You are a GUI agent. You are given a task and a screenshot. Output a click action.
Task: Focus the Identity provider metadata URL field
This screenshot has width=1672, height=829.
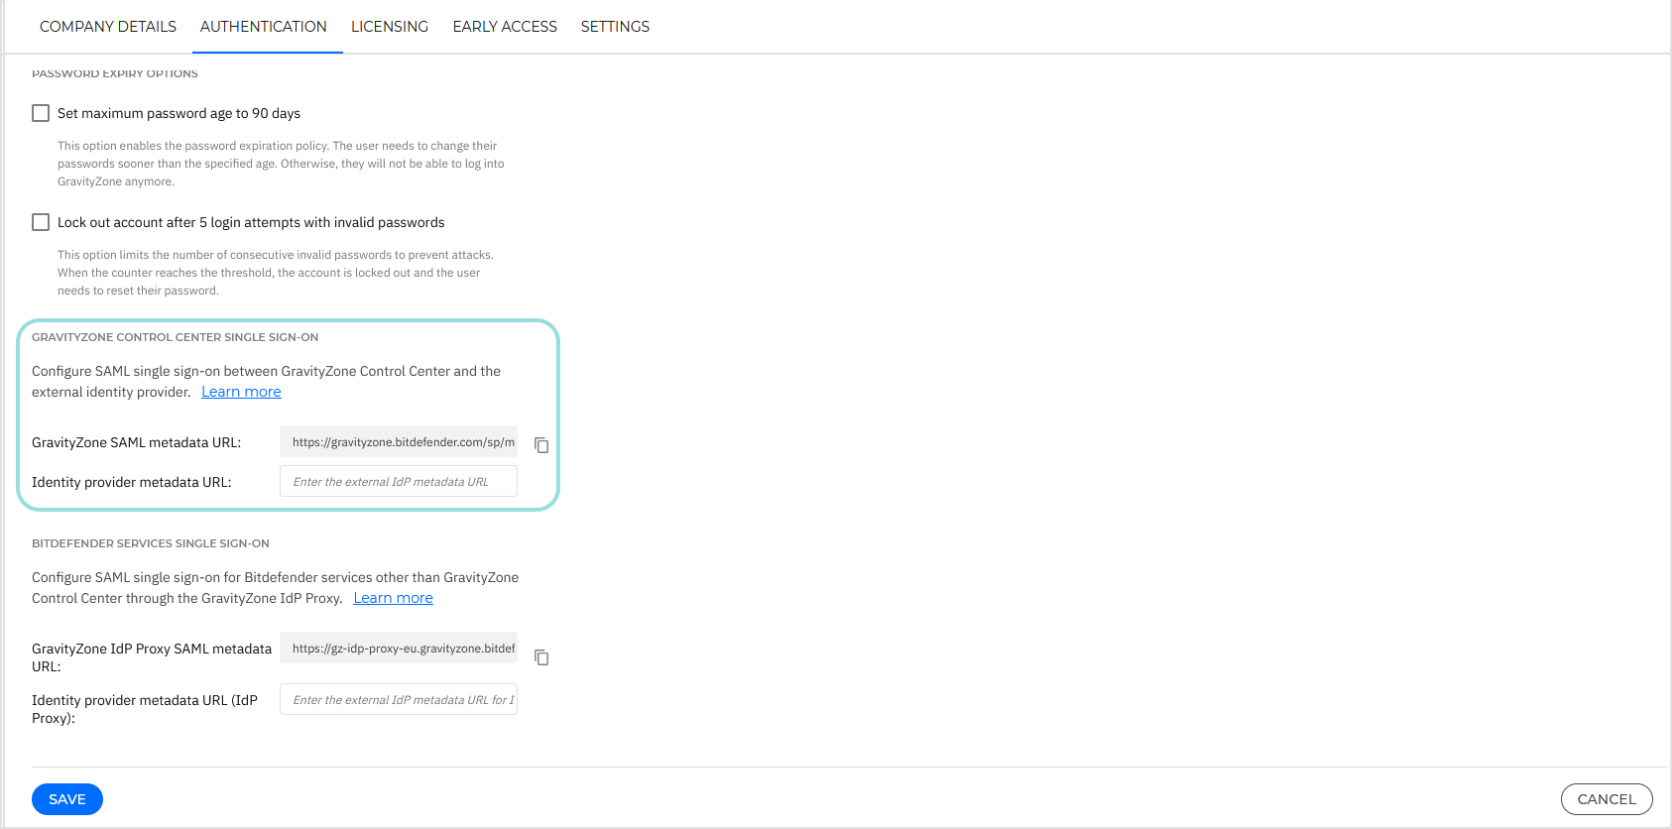399,481
